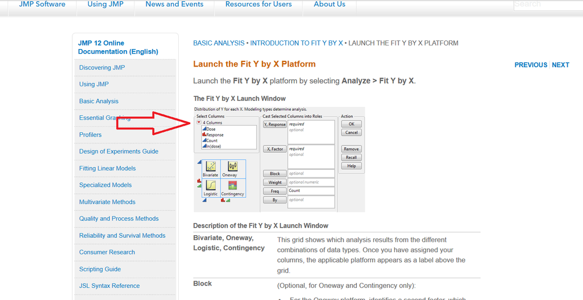Open the Profilers sidebar link
Screen dimensions: 583x300
pyautogui.click(x=90, y=134)
